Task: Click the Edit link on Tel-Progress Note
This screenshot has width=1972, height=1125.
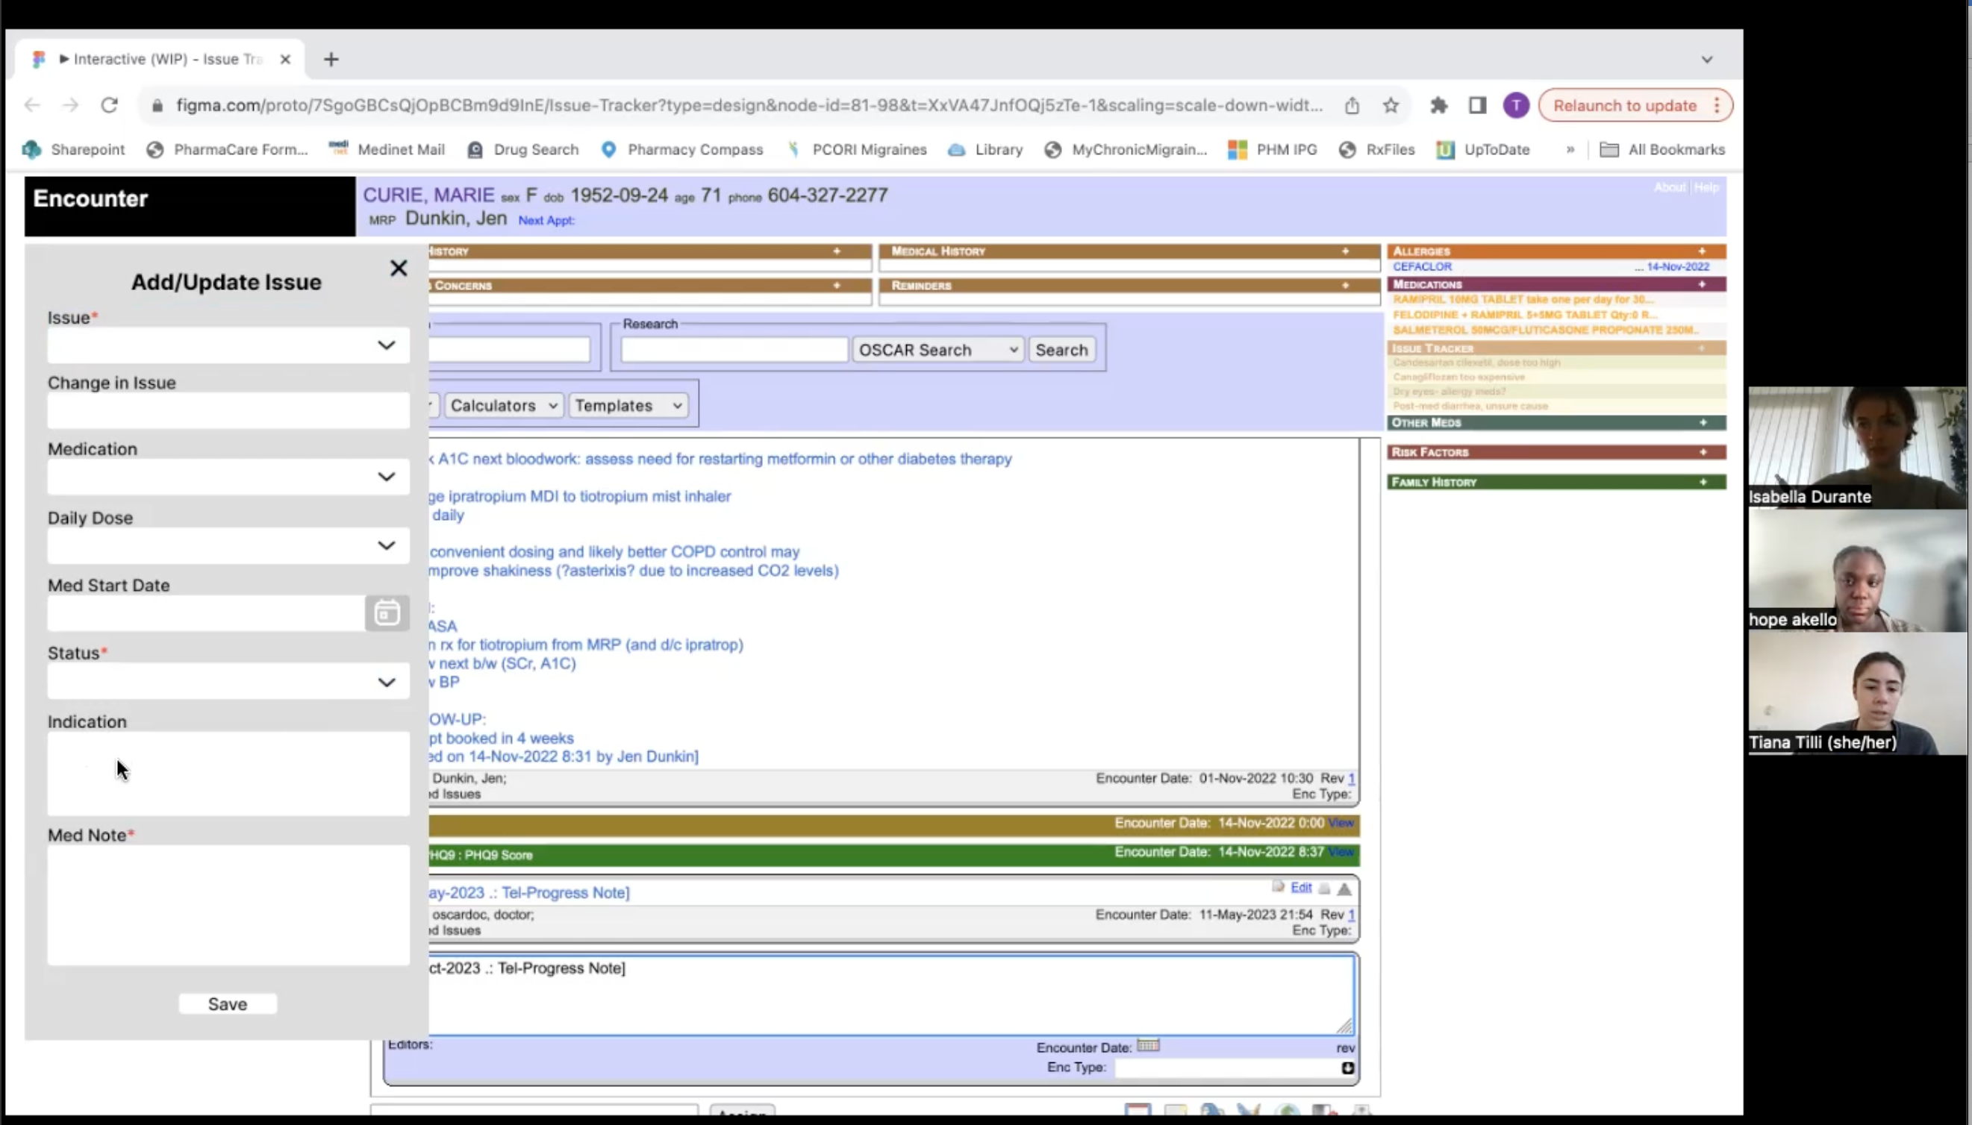Action: [x=1301, y=887]
